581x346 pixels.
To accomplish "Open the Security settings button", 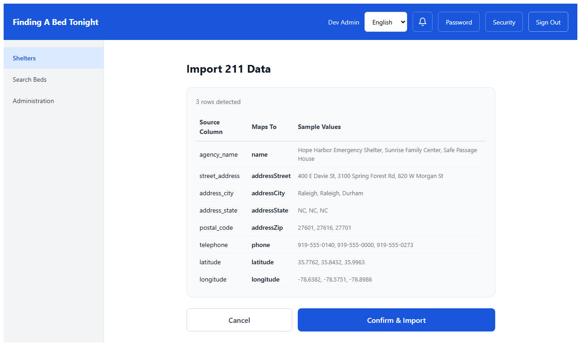I will point(504,22).
